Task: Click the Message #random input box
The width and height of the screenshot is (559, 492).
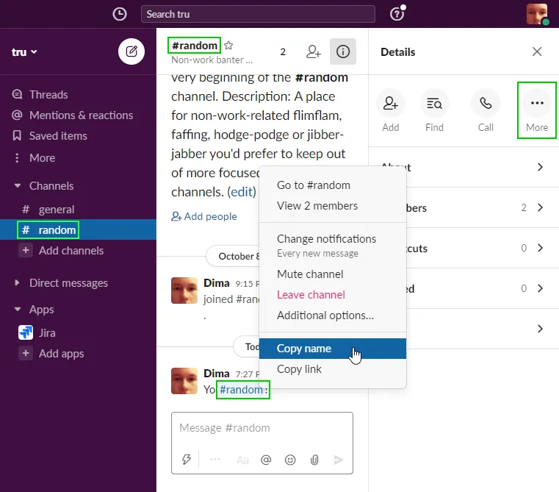Action: pos(262,428)
